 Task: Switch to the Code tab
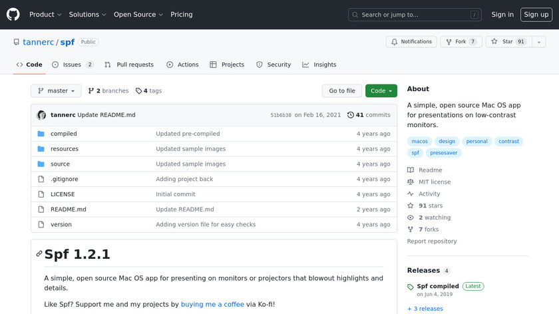(29, 65)
